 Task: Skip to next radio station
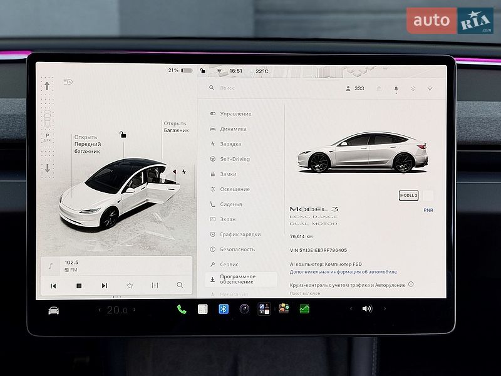104,286
